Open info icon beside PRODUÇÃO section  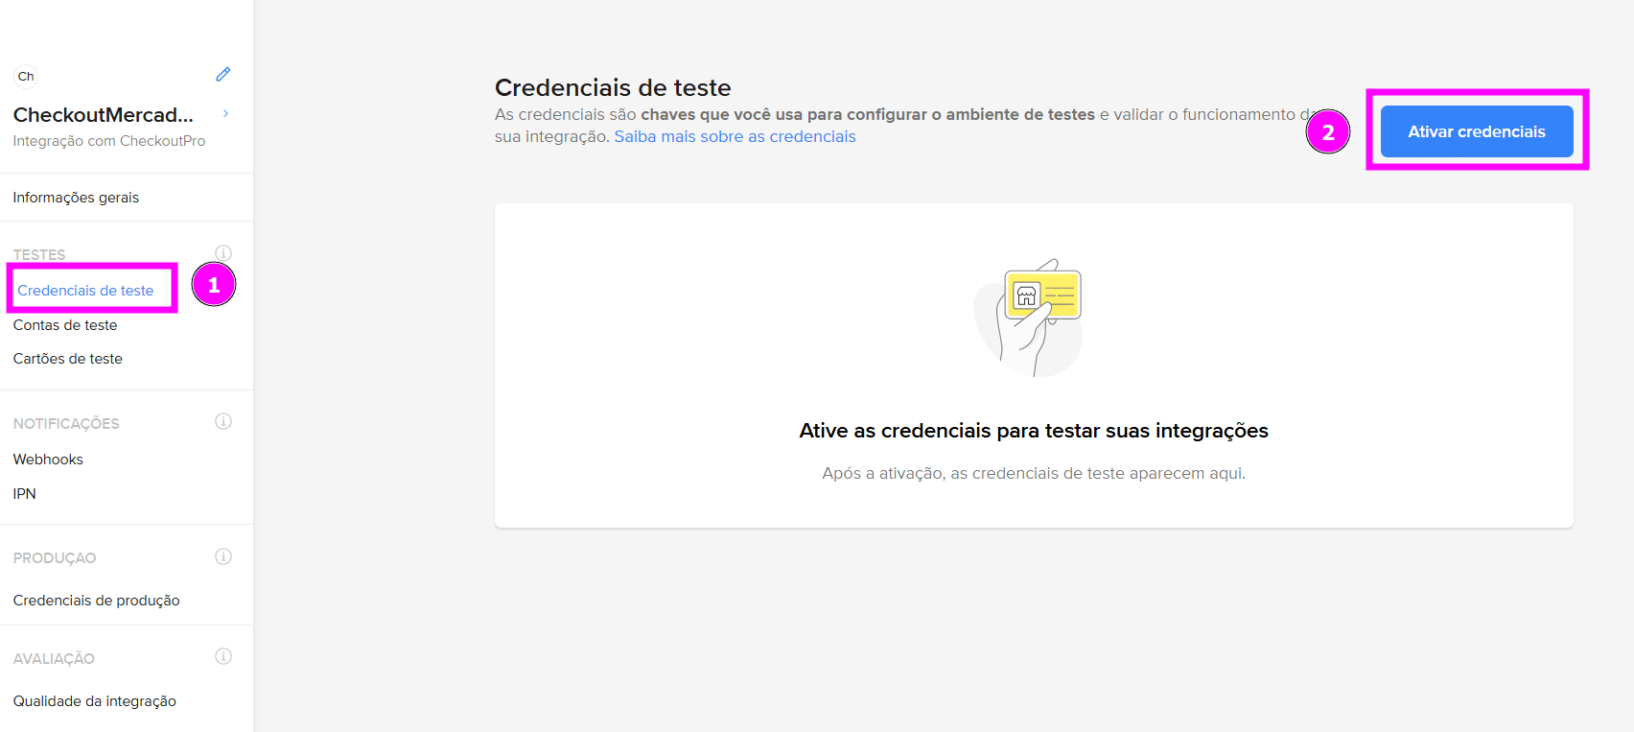click(223, 556)
